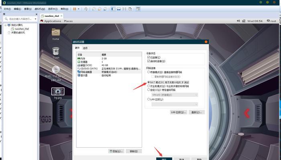Open the LAN segment dropdown
281x160 pixels.
pyautogui.click(x=175, y=104)
